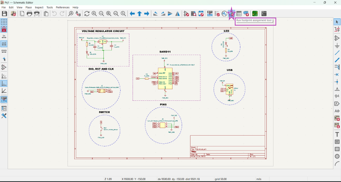Switch units to inches

[4, 36]
